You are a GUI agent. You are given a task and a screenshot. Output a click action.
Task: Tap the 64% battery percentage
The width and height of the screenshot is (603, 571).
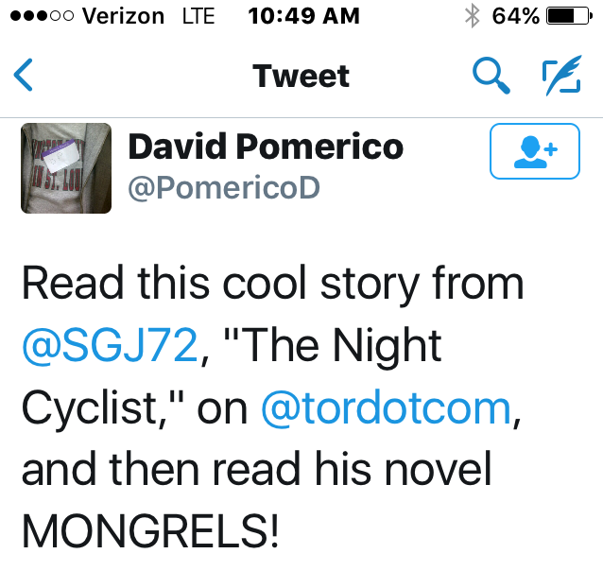(515, 16)
